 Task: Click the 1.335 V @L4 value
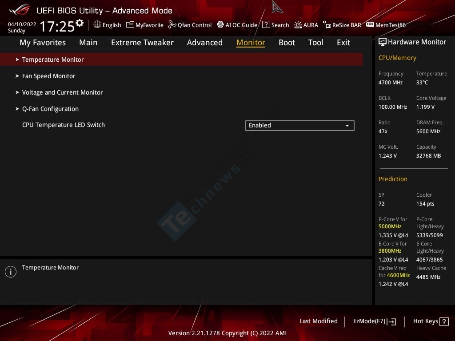[393, 235]
